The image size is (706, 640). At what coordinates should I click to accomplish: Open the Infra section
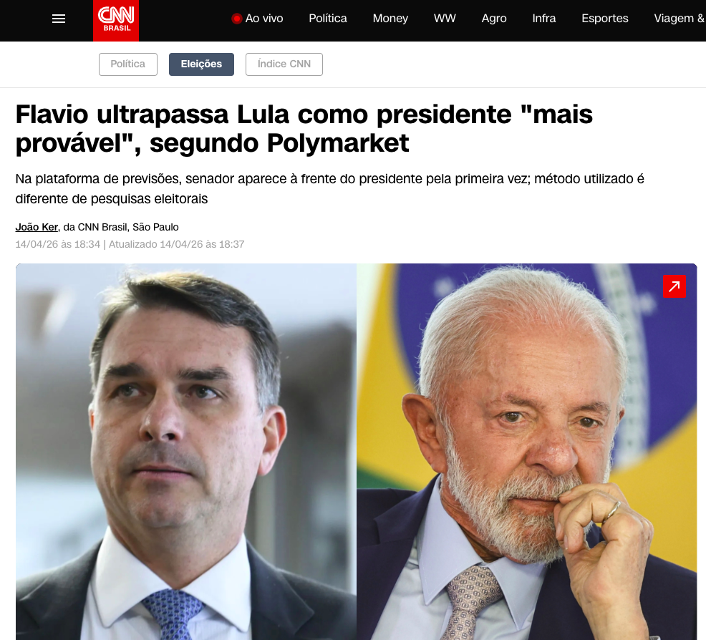[544, 19]
